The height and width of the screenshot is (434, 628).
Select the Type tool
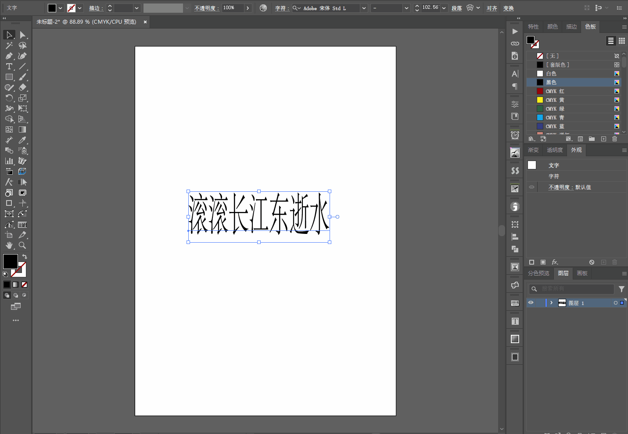[9, 66]
